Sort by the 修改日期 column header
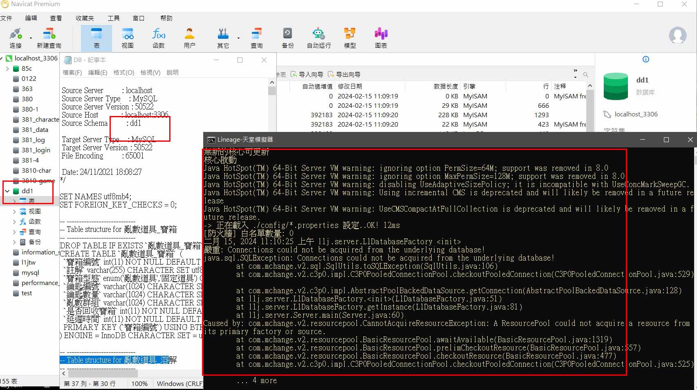The height and width of the screenshot is (390, 697). point(370,86)
